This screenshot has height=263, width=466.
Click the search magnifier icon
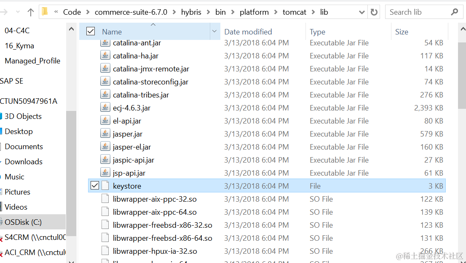[454, 12]
